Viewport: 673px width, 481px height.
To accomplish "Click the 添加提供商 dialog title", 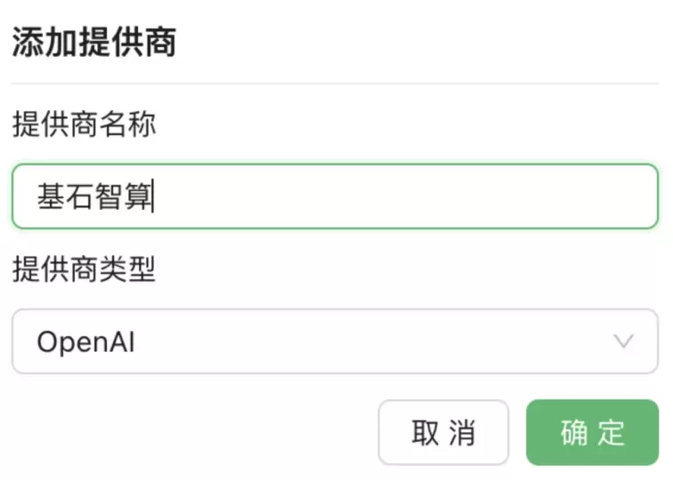I will tap(93, 42).
